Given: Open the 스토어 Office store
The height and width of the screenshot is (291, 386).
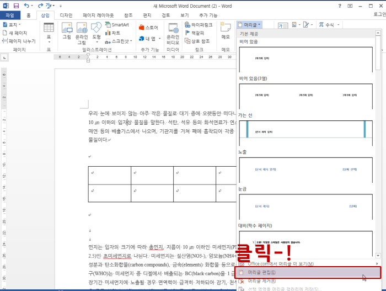Looking at the screenshot, I should (x=148, y=28).
